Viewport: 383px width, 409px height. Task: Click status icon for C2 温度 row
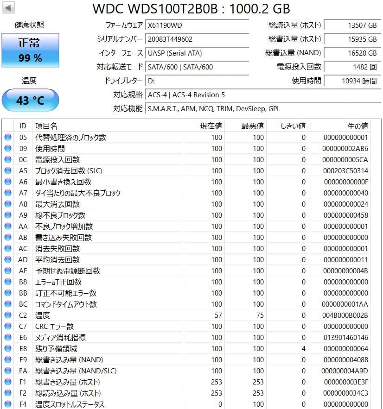8,315
